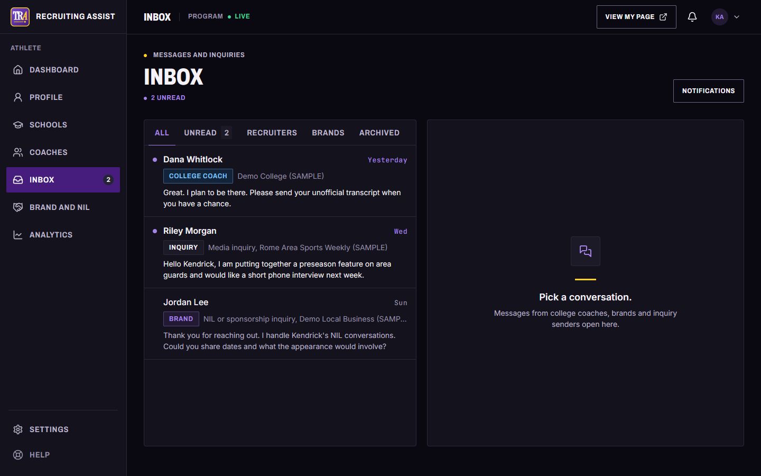This screenshot has height=476, width=761.
Task: Click the Help lifebuoy icon
Action: [18, 455]
